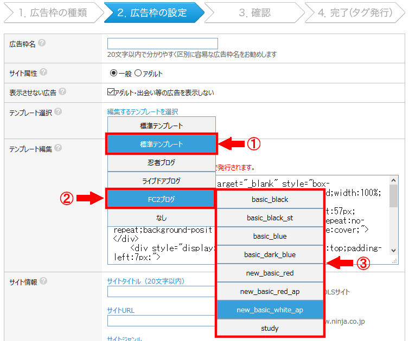The height and width of the screenshot is (341, 409).
Task: Select the 一般 radio button
Action: pos(113,73)
